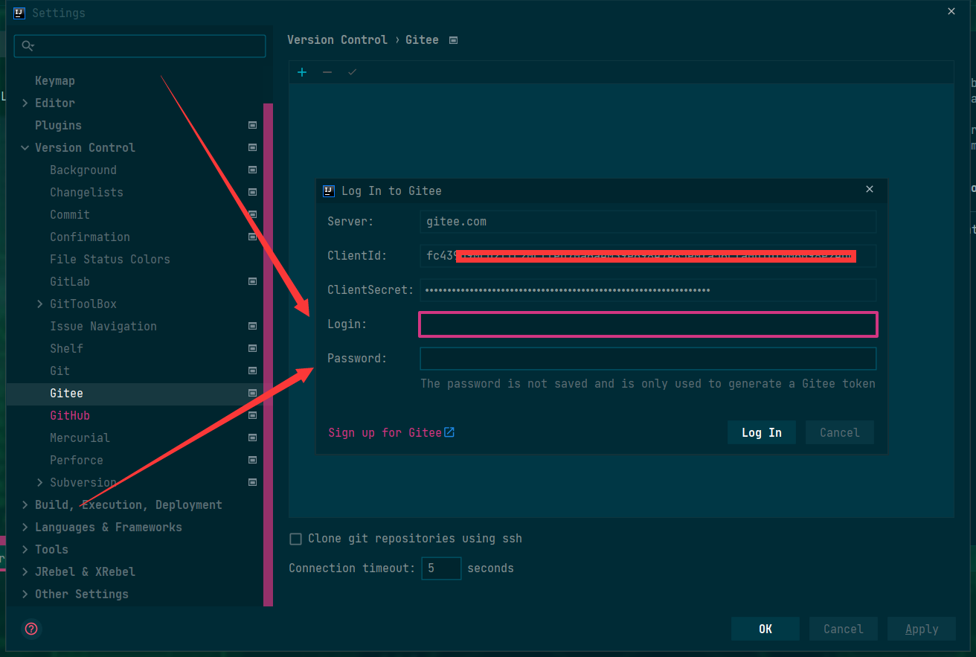Screen dimensions: 976x657
Task: Expand Languages & Frameworks group
Action: coord(25,527)
